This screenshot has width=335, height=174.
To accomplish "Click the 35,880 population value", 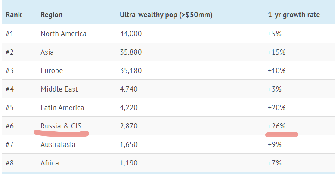I will pyautogui.click(x=130, y=52).
